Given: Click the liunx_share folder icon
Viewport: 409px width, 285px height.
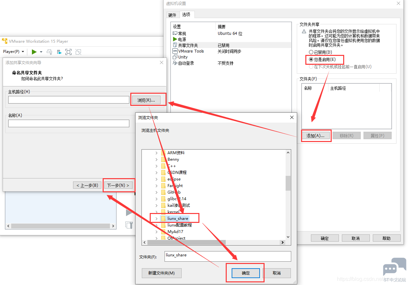Looking at the screenshot, I should tap(163, 219).
